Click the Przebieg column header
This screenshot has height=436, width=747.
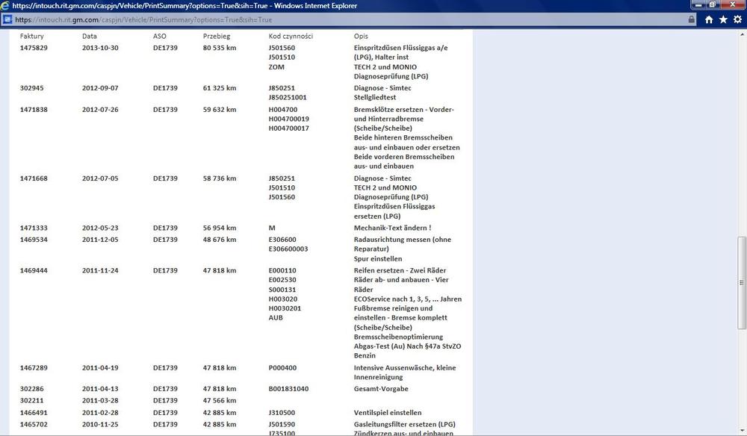217,36
